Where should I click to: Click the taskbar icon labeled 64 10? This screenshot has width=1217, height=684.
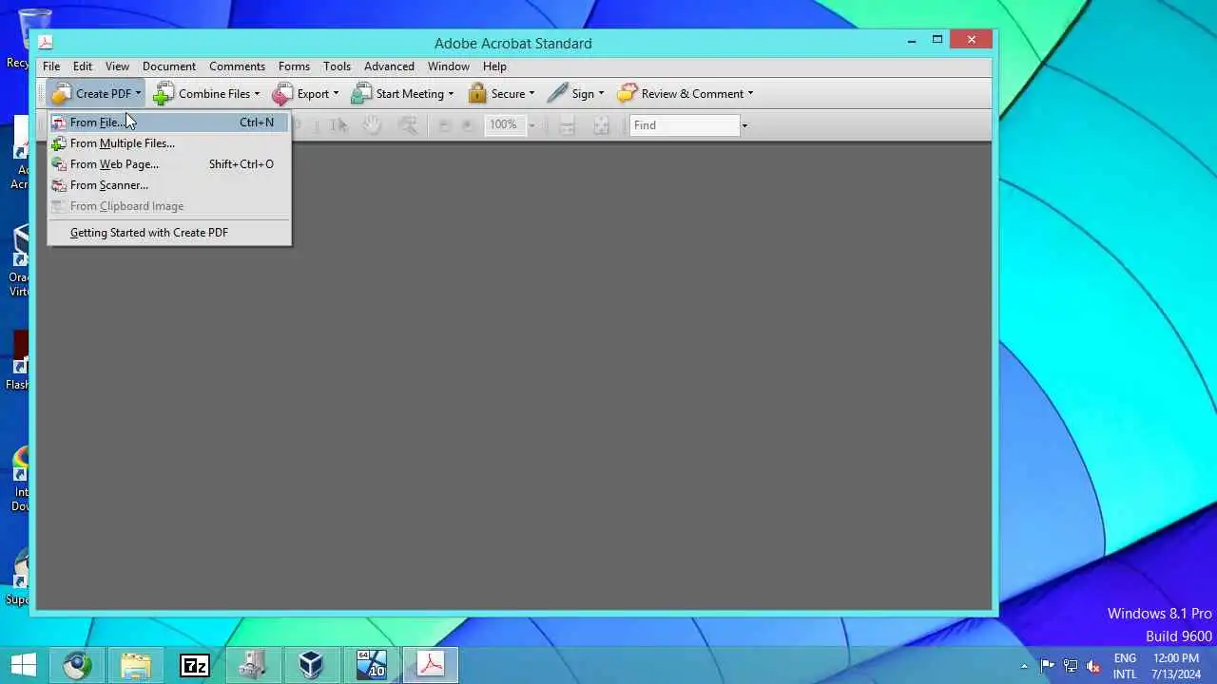coord(371,666)
